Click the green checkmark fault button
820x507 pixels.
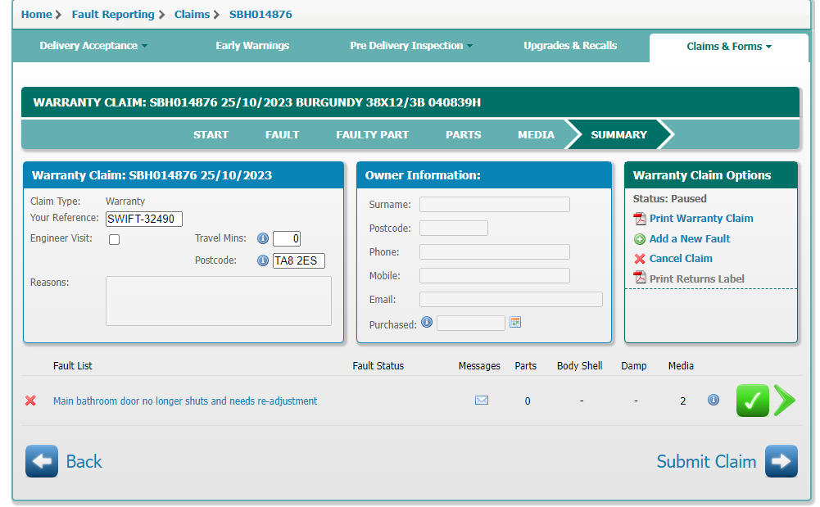pos(752,401)
